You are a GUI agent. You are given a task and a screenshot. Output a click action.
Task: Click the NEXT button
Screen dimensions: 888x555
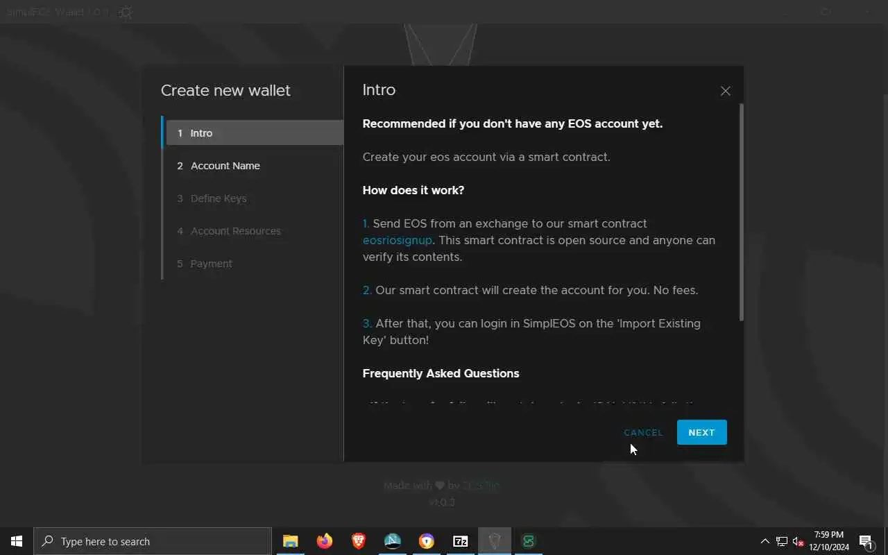[x=701, y=432]
